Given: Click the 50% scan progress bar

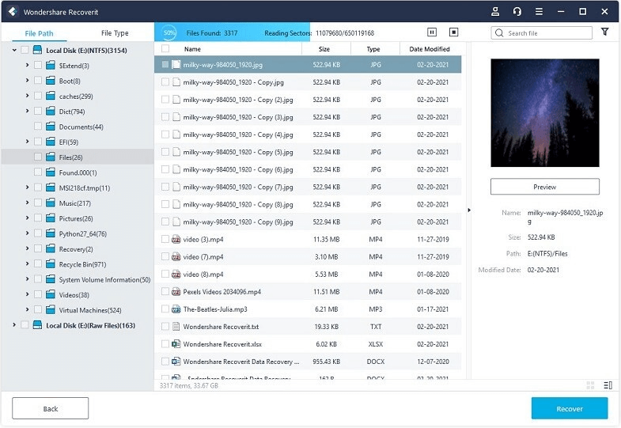Looking at the screenshot, I should (x=210, y=32).
